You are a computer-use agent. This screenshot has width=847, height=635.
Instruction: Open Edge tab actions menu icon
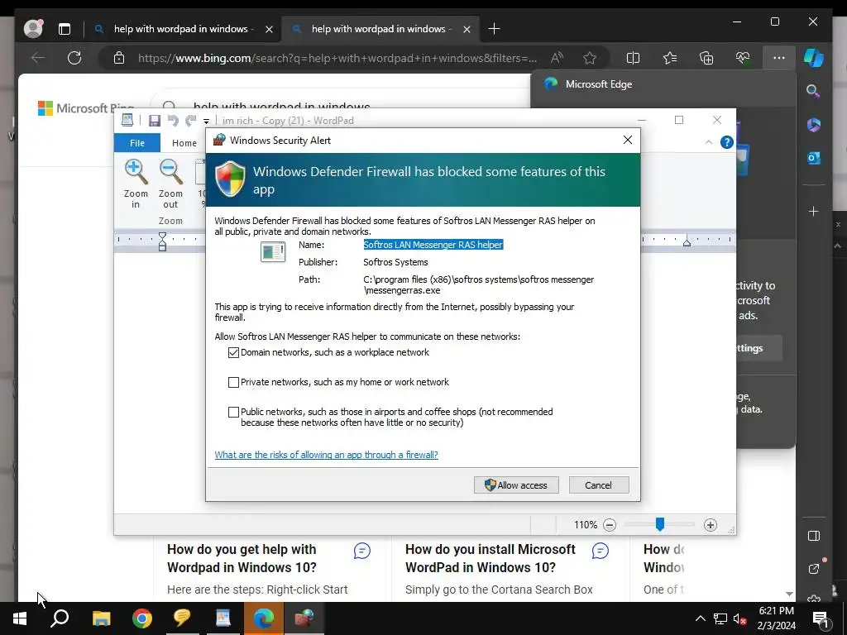tap(65, 29)
